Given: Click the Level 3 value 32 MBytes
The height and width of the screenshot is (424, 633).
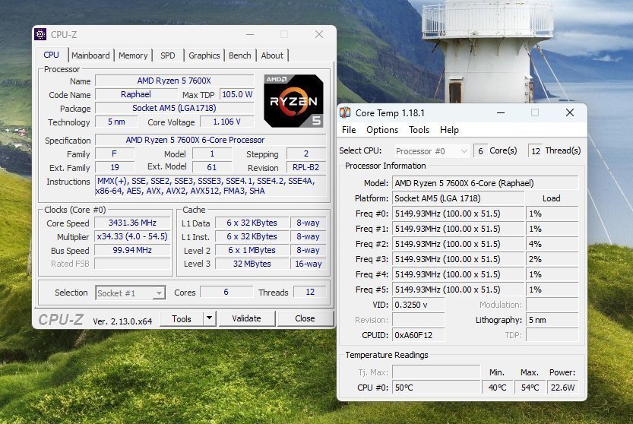Looking at the screenshot, I should click(x=252, y=264).
